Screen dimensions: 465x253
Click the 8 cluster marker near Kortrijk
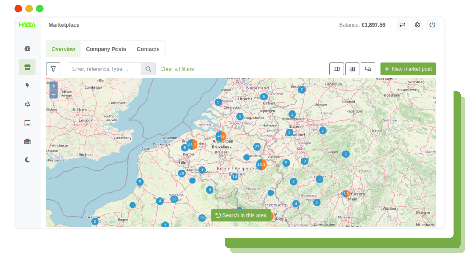(184, 147)
